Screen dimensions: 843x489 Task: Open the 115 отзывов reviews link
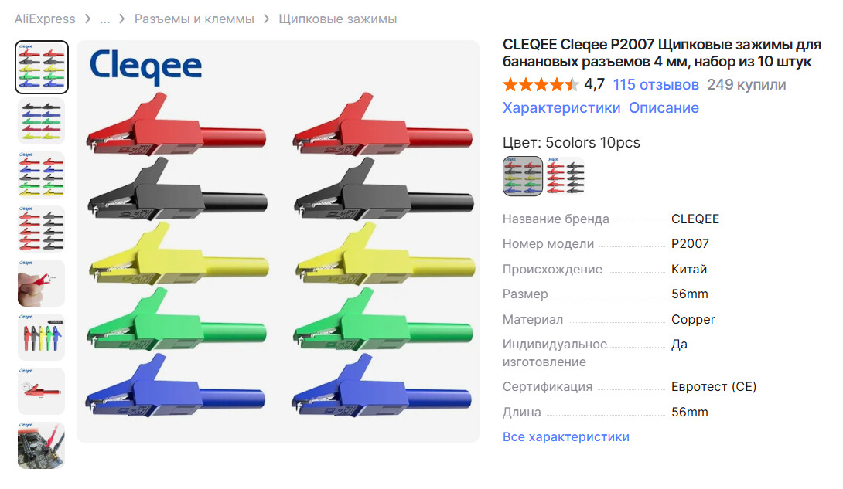656,85
